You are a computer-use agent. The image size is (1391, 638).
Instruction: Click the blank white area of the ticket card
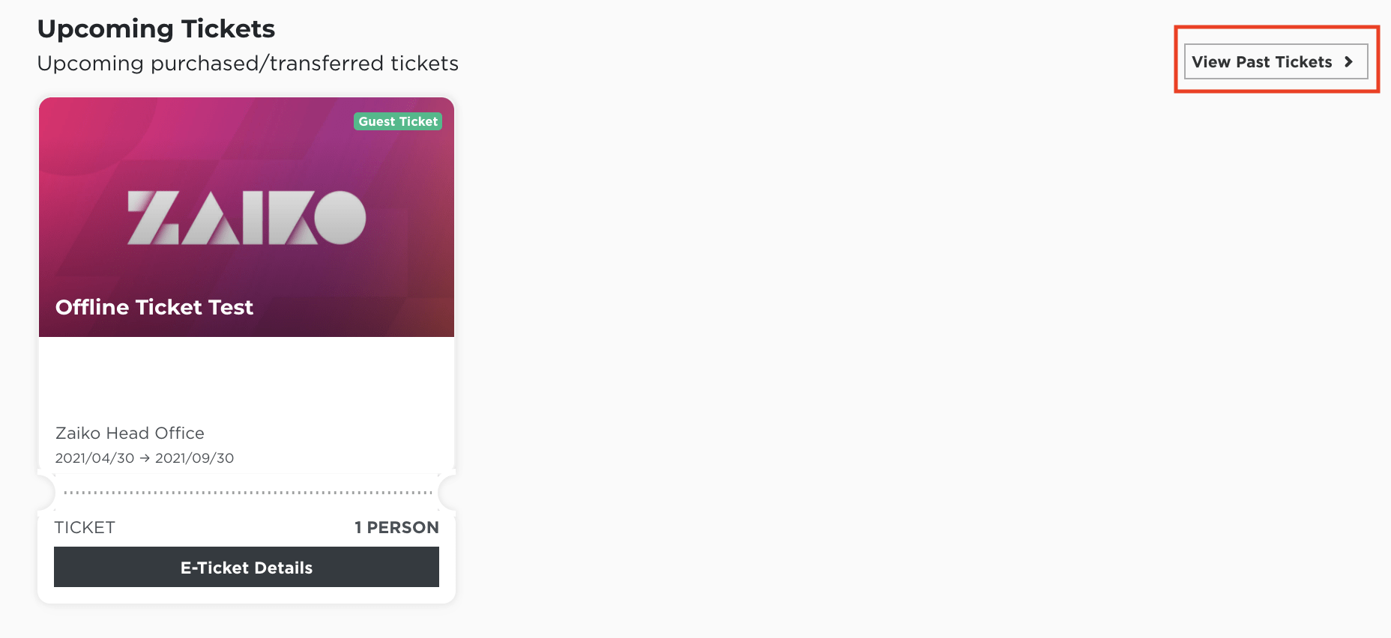[247, 378]
